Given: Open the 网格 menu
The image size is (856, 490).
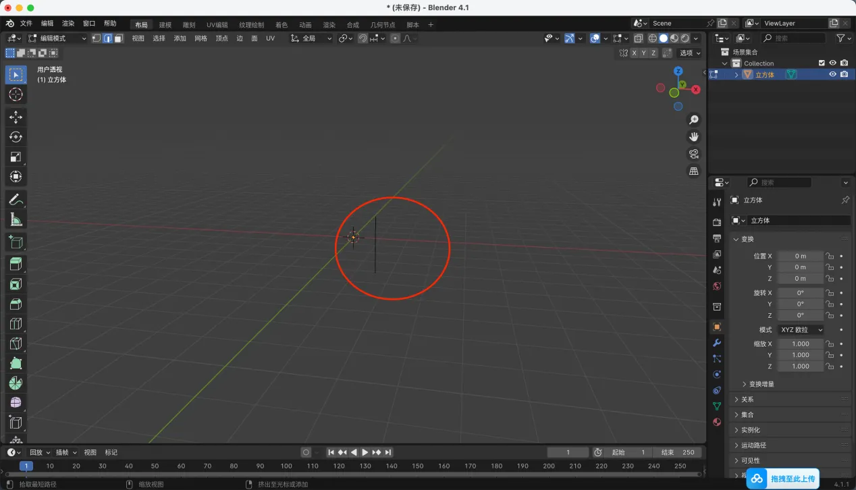Looking at the screenshot, I should point(200,38).
